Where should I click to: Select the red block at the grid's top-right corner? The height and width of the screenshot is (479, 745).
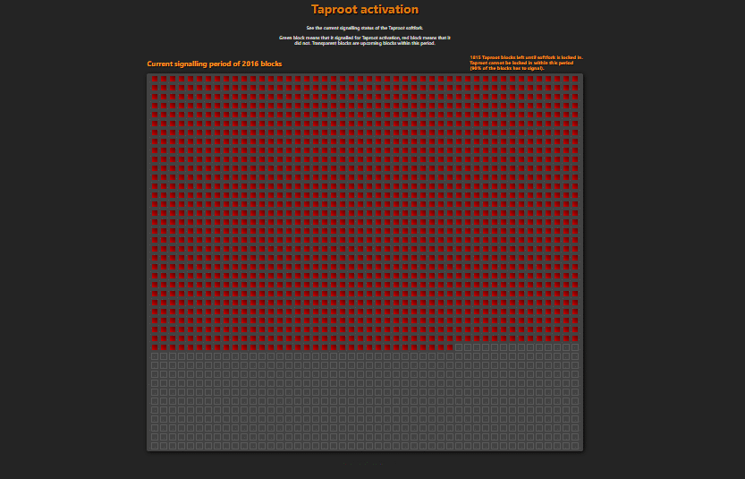tap(575, 79)
